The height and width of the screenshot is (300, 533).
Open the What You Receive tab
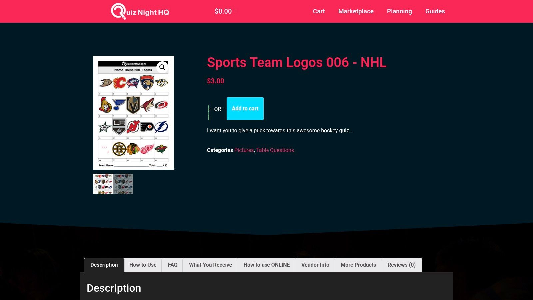tap(210, 265)
